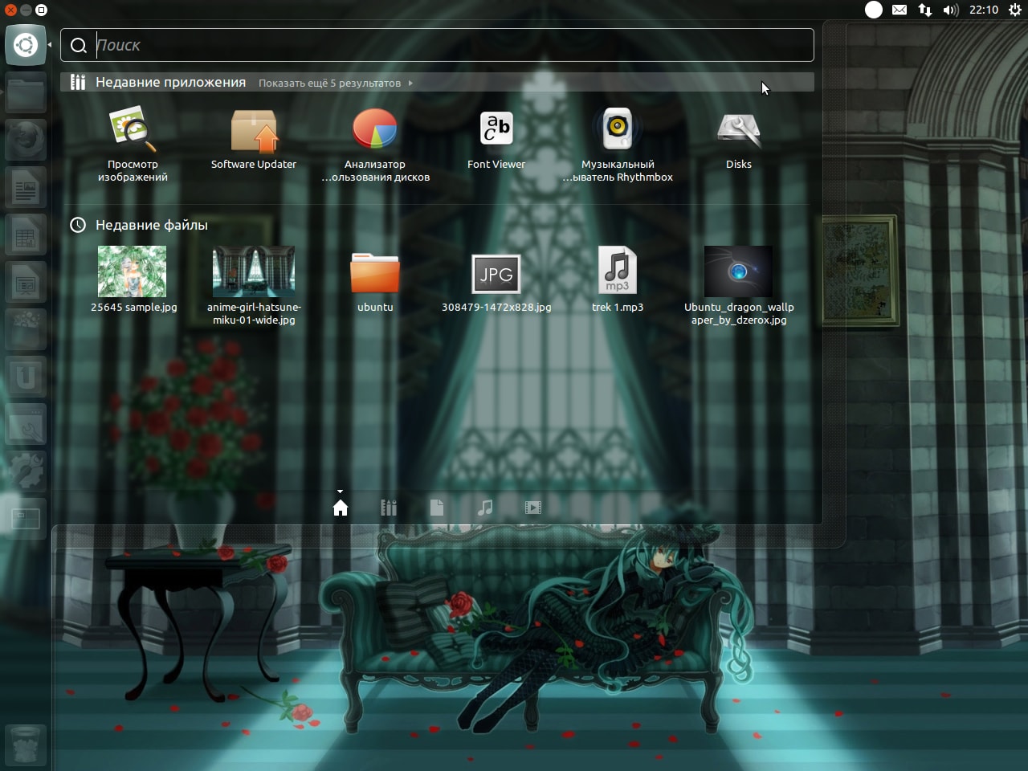Launch Firefox from the launcher

point(26,141)
